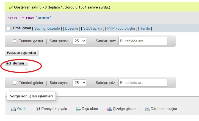Sort by the led_durum column header
The height and width of the screenshot is (121, 199).
15,63
